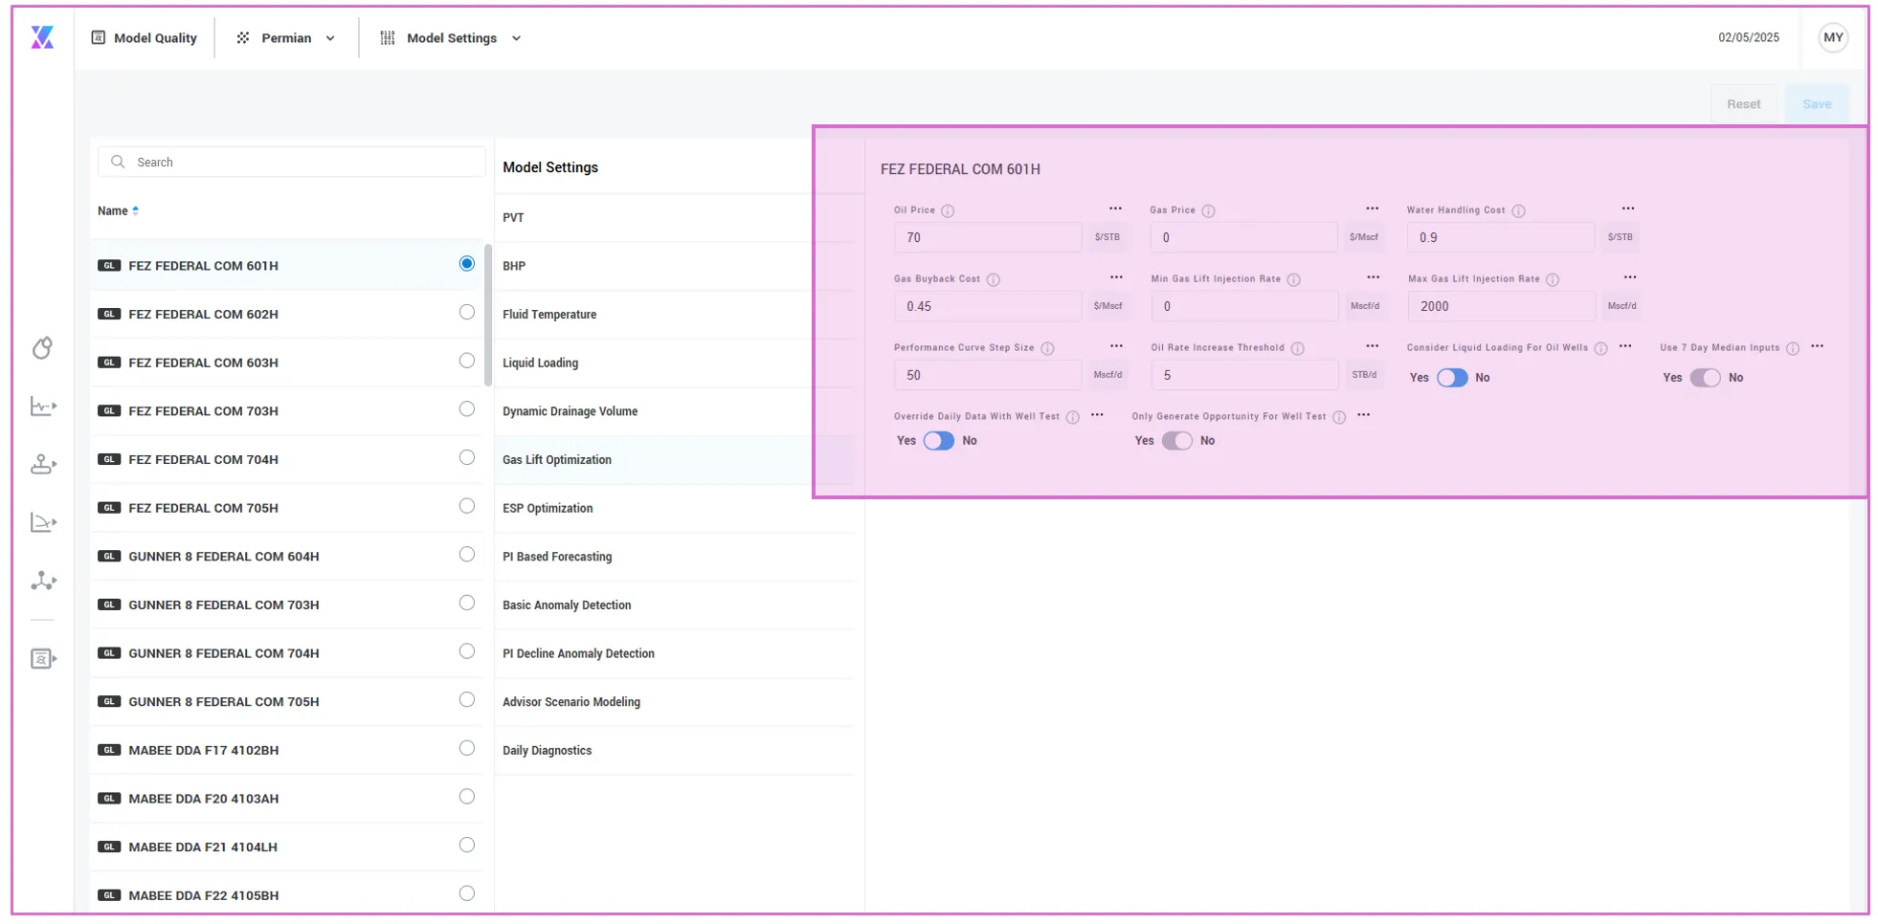Toggle Consider Liquid Loading For Oil Wells
The image size is (1878, 924).
tap(1452, 378)
